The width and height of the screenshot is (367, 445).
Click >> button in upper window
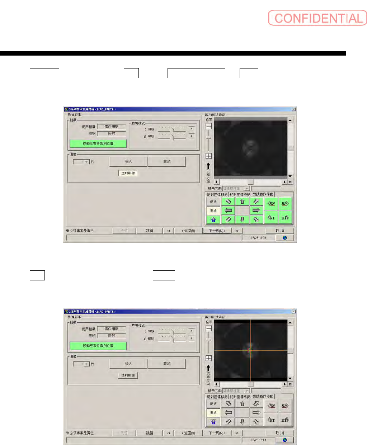click(237, 231)
